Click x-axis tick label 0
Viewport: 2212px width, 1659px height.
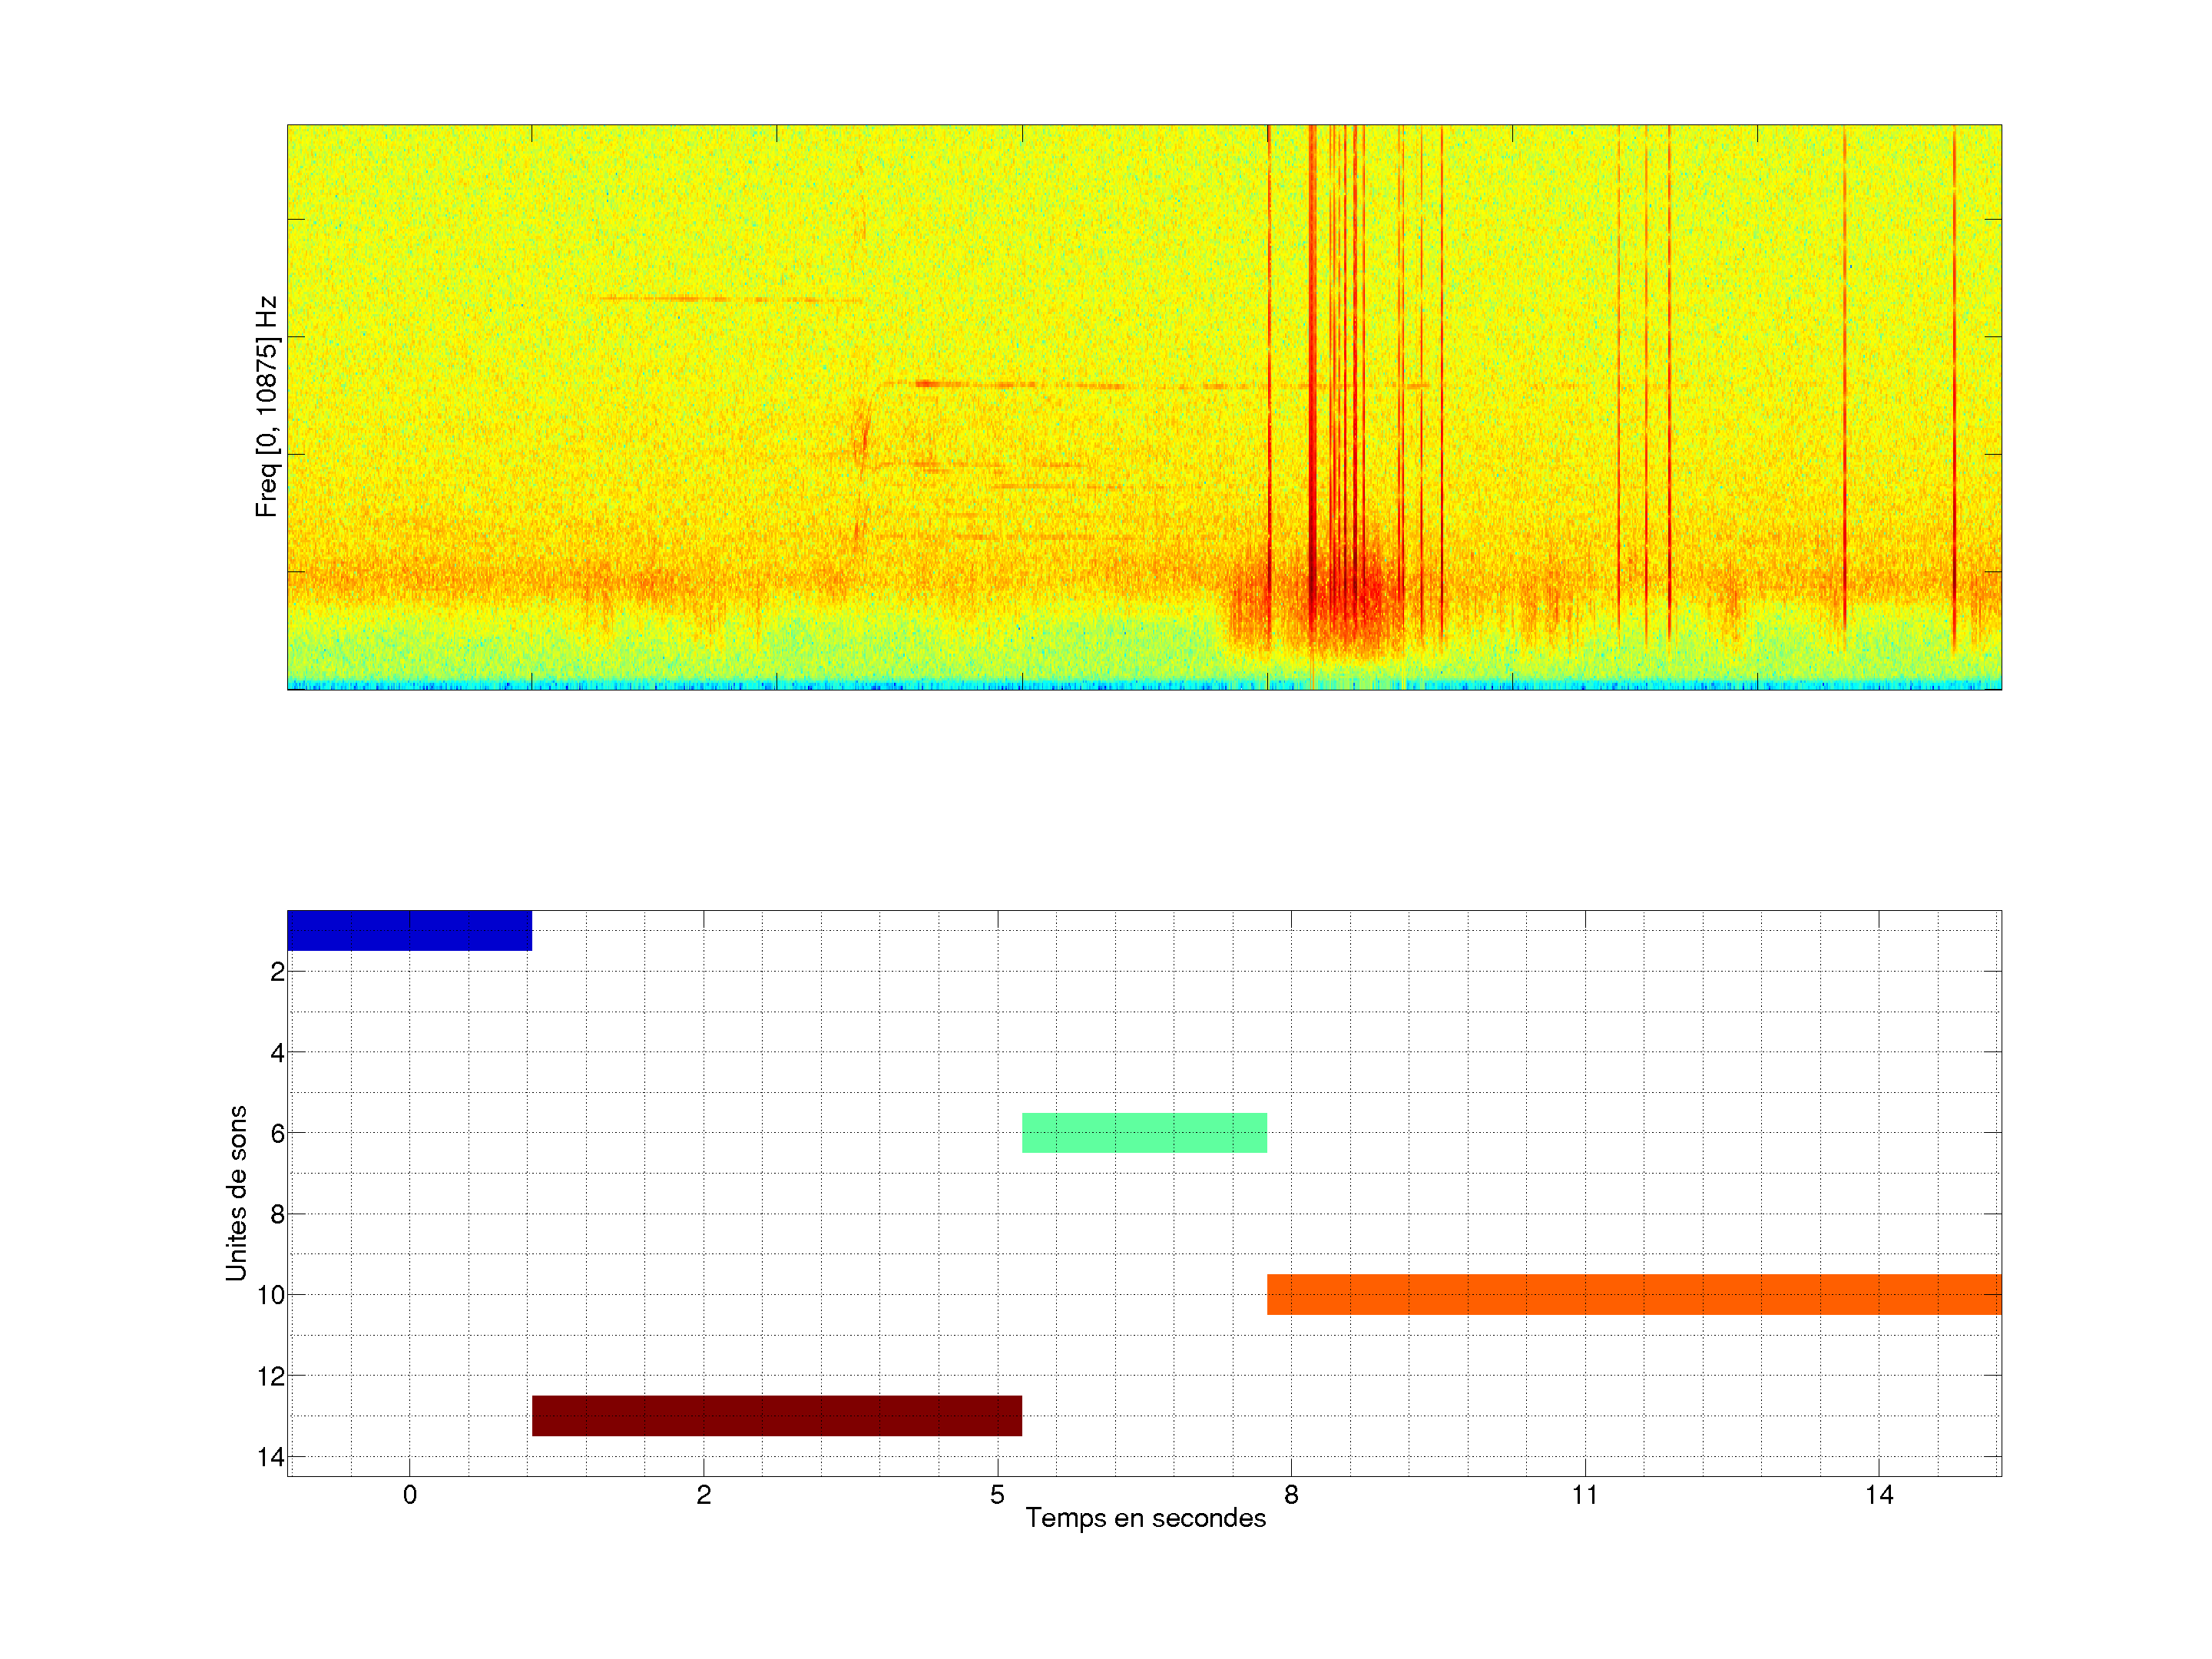pos(409,1495)
